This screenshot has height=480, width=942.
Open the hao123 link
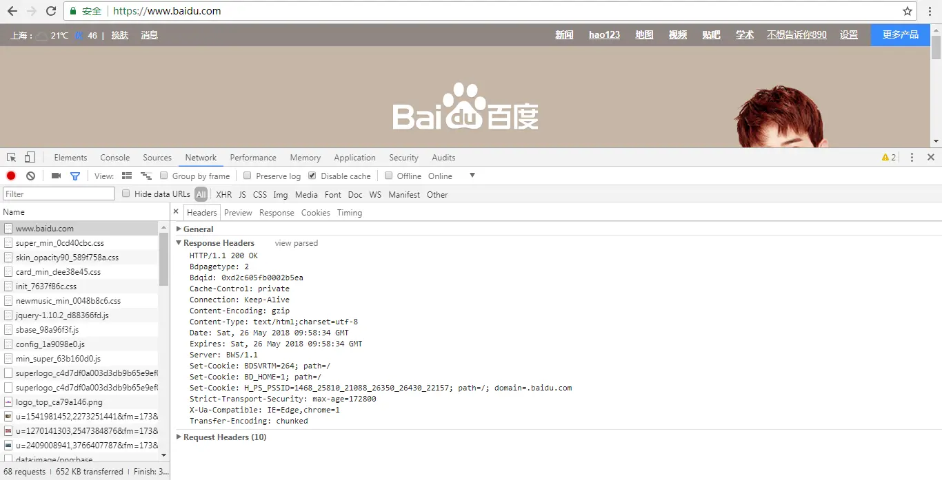tap(604, 34)
